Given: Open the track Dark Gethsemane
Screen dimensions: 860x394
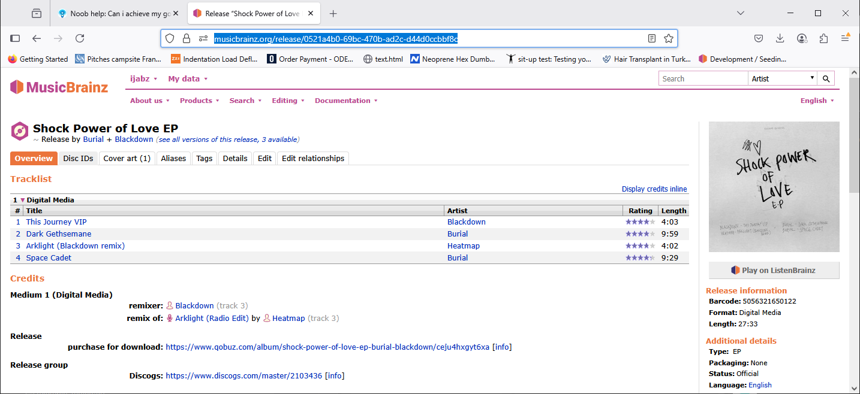Looking at the screenshot, I should (x=59, y=234).
